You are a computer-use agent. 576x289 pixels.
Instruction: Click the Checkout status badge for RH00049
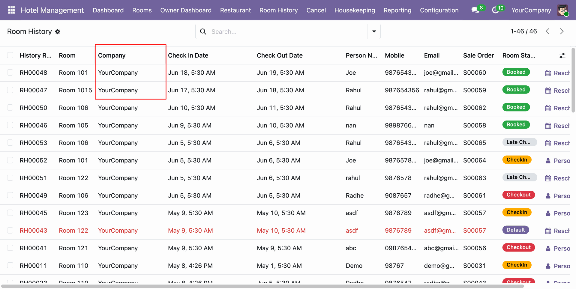tap(518, 195)
